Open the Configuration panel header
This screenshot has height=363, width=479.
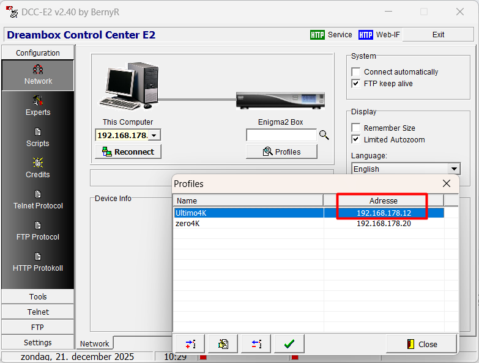click(38, 53)
